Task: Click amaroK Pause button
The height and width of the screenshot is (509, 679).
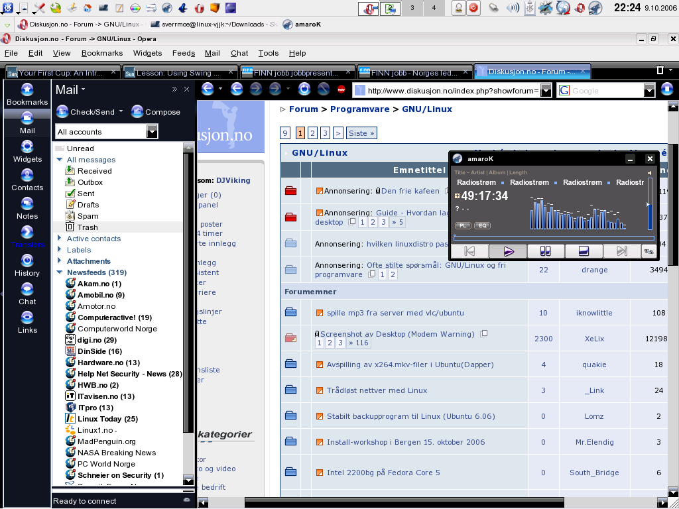Action: point(546,251)
